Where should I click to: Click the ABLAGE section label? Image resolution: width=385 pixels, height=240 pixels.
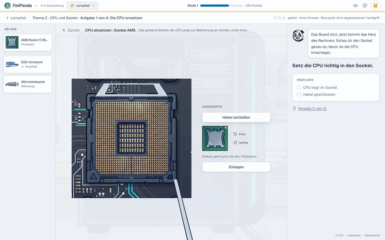(x=10, y=29)
